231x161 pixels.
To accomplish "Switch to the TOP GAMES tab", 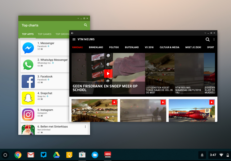I will [45, 34].
